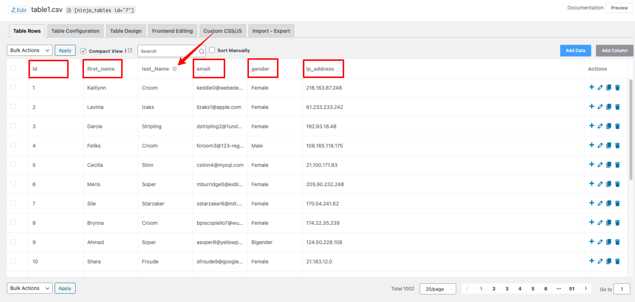Open the Import - Export tab

coord(271,31)
